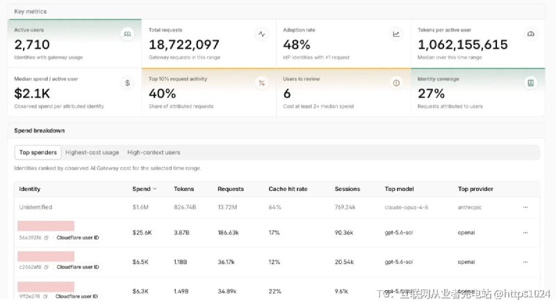Click the Adoption rate chart icon
The image size is (556, 302).
[396, 34]
